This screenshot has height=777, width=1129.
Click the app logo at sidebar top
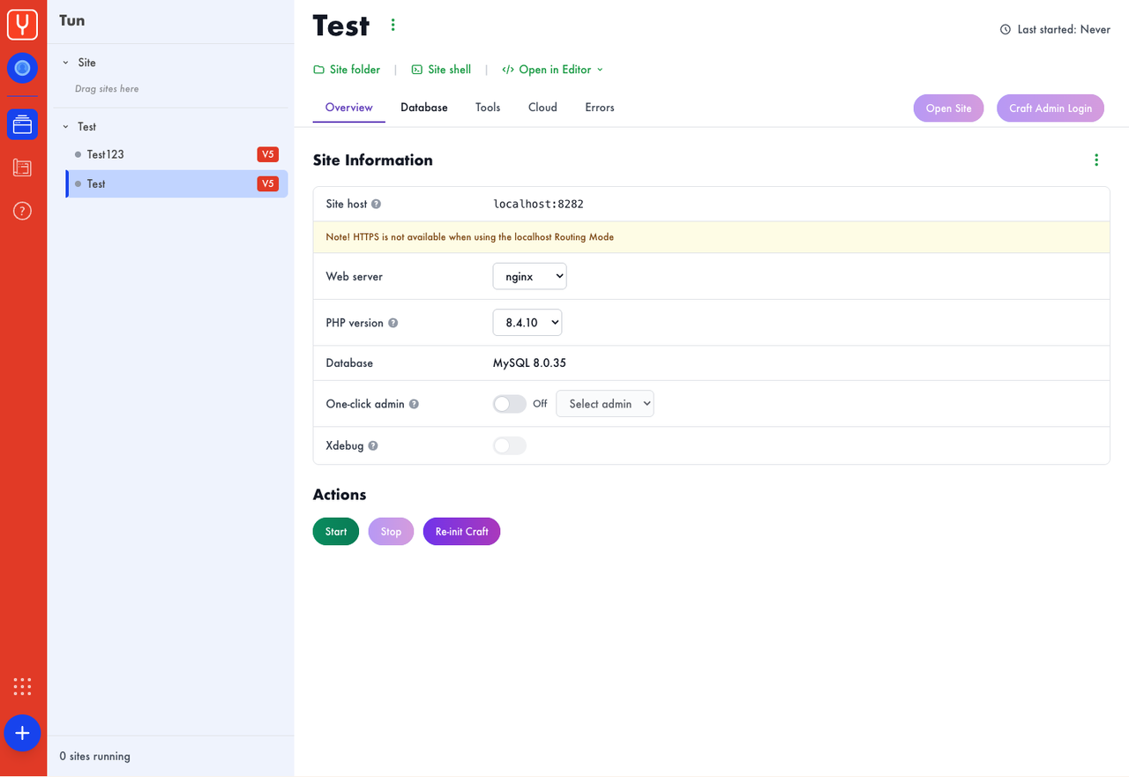(x=22, y=25)
